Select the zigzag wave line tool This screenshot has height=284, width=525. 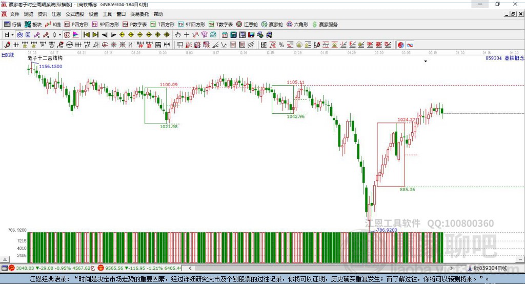(x=224, y=45)
